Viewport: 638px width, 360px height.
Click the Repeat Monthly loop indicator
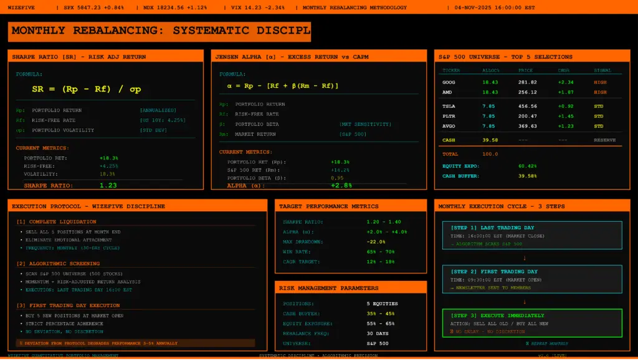pyautogui.click(x=546, y=343)
